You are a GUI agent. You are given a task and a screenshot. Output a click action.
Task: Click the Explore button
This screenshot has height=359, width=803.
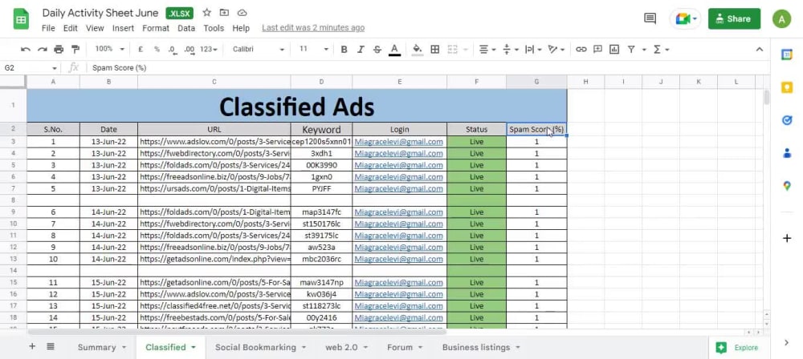click(x=737, y=348)
